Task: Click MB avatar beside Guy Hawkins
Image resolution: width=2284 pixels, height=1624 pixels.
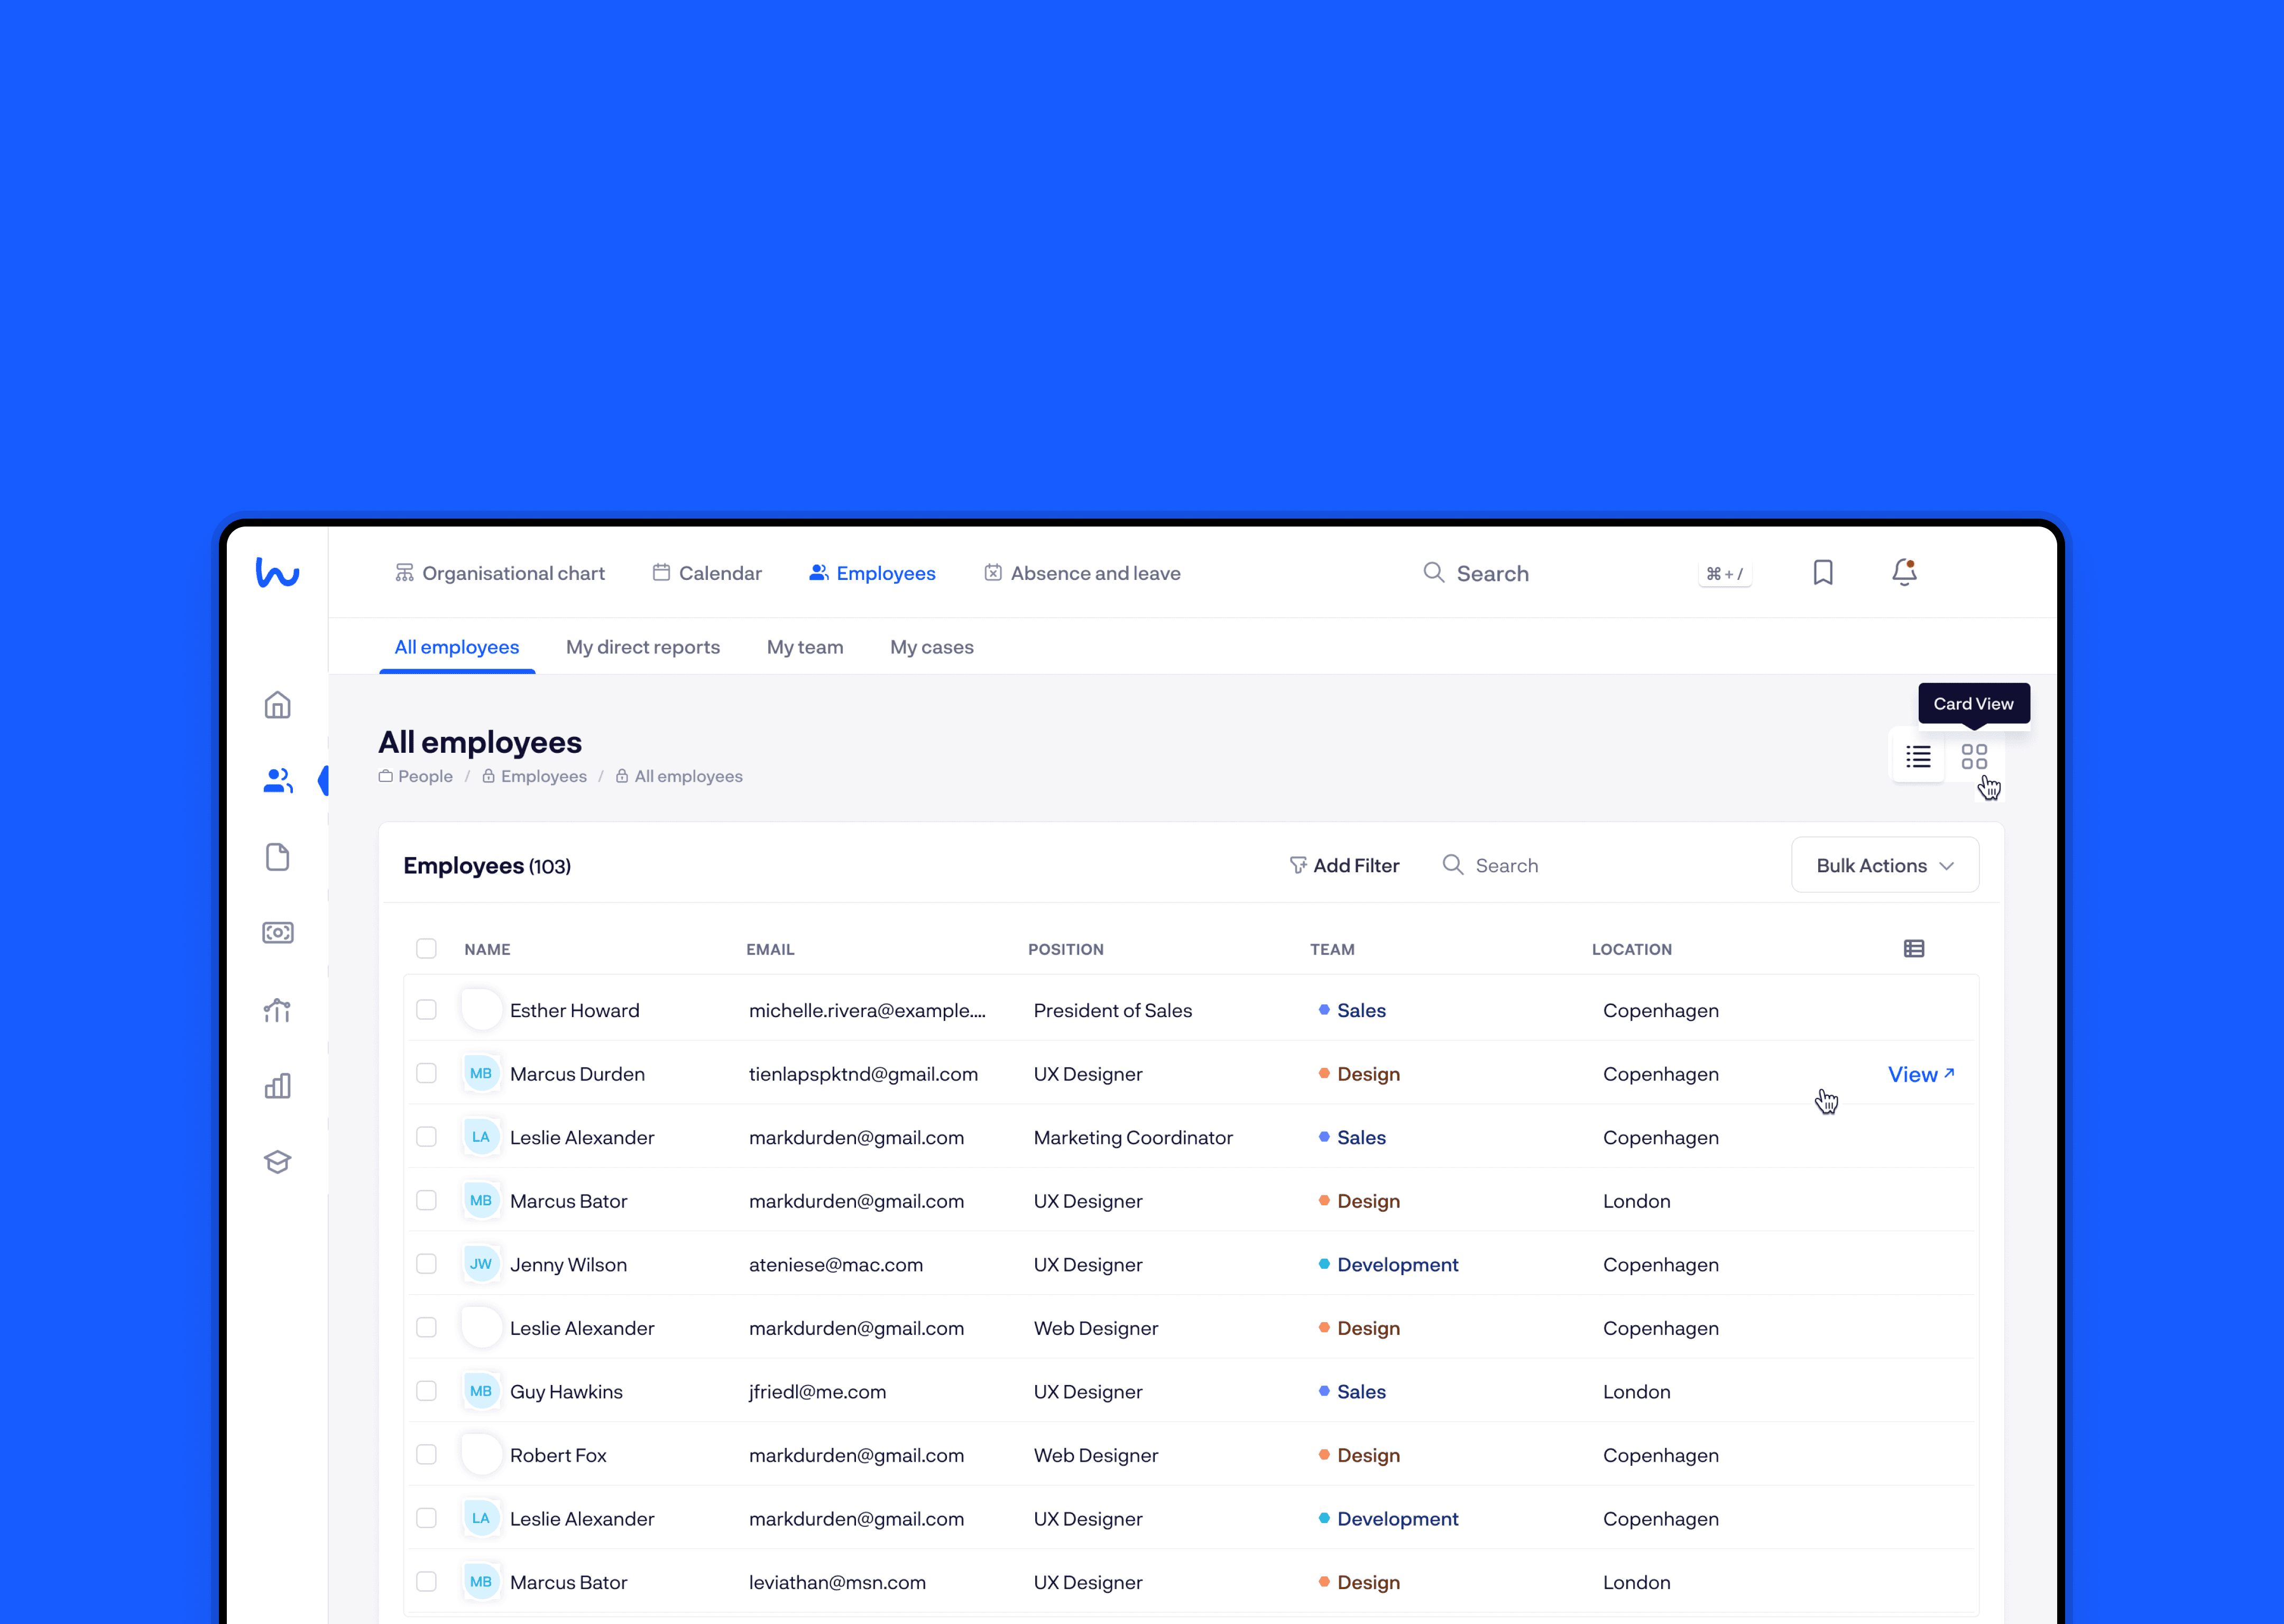Action: (481, 1391)
